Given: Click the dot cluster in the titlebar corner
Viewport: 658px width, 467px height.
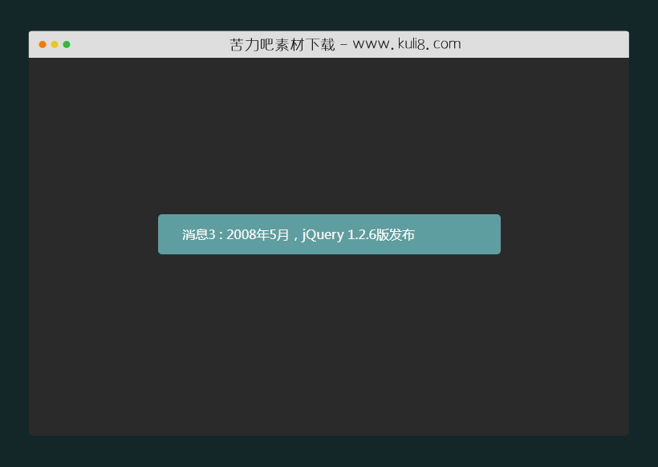Looking at the screenshot, I should pyautogui.click(x=54, y=45).
